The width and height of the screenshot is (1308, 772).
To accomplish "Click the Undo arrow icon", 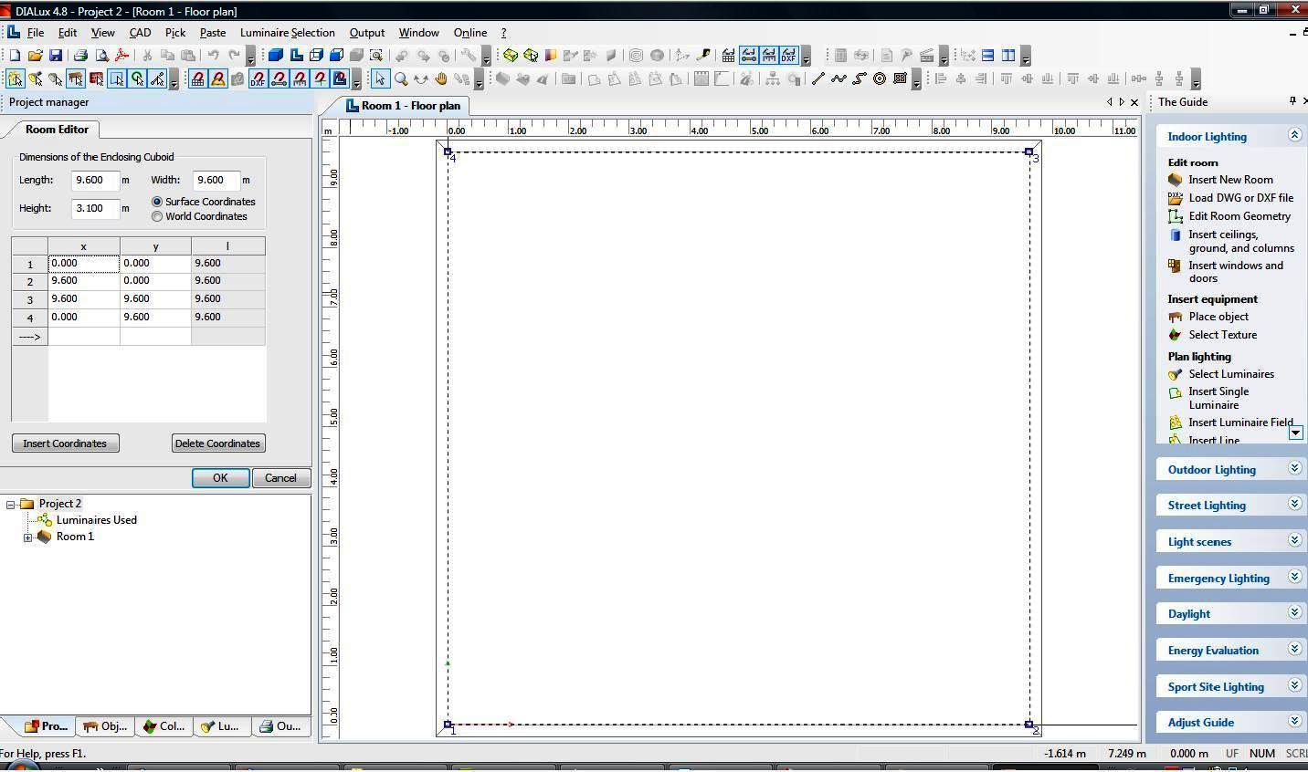I will click(x=213, y=56).
